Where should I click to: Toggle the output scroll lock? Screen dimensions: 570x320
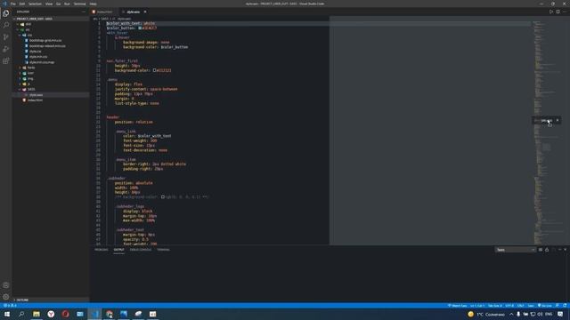pos(547,250)
